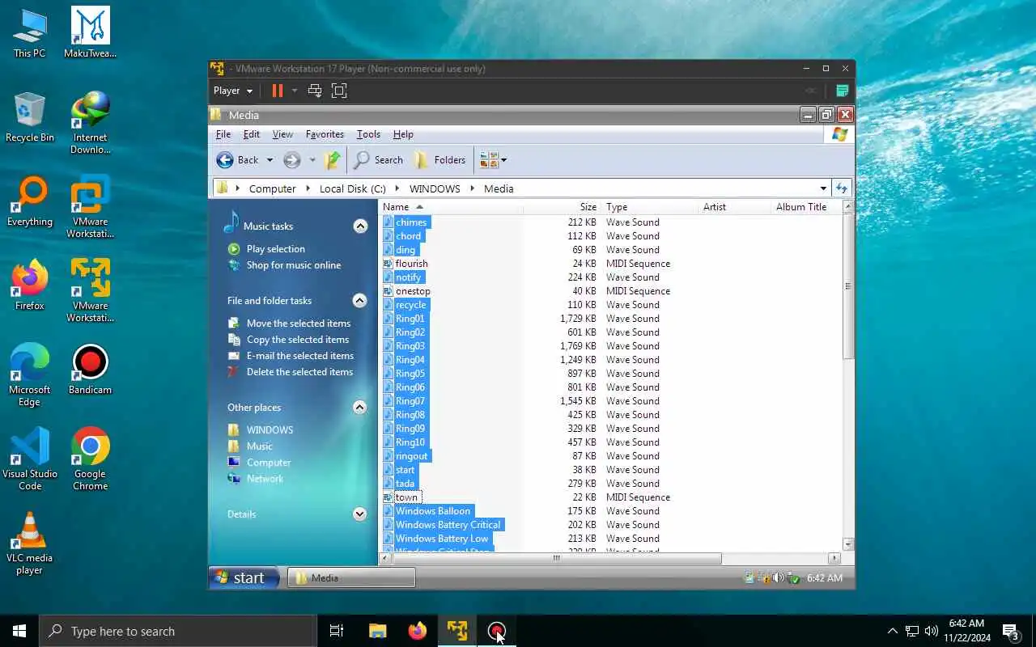
Task: Launch Internet Download Manager shortcut
Action: (90, 123)
